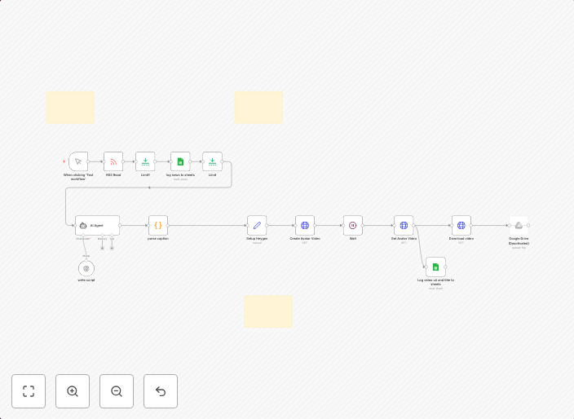Open the Create Avatar Video node
Image resolution: width=574 pixels, height=419 pixels.
pos(305,225)
